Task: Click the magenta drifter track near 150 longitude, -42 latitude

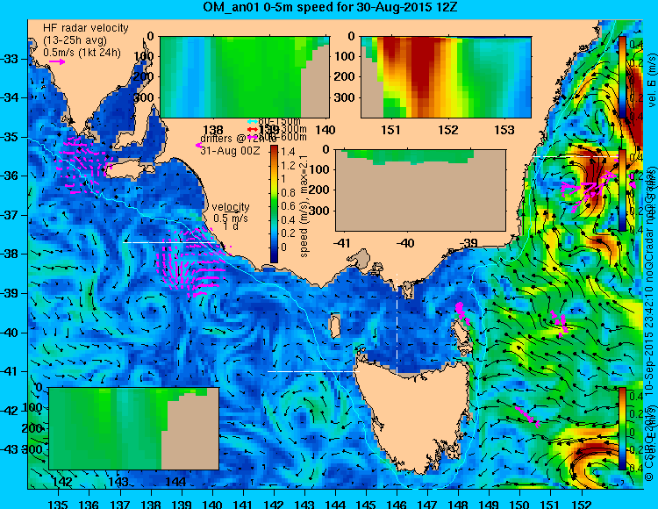Action: pyautogui.click(x=527, y=415)
